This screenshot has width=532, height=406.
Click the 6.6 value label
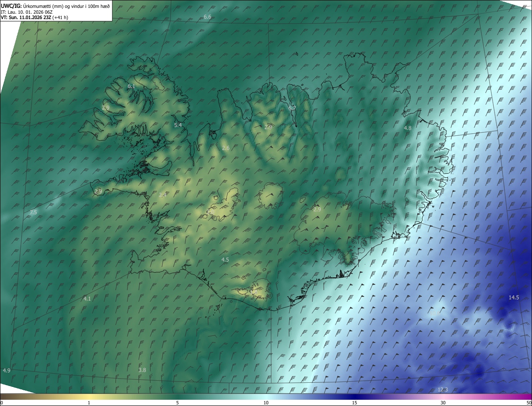207,17
